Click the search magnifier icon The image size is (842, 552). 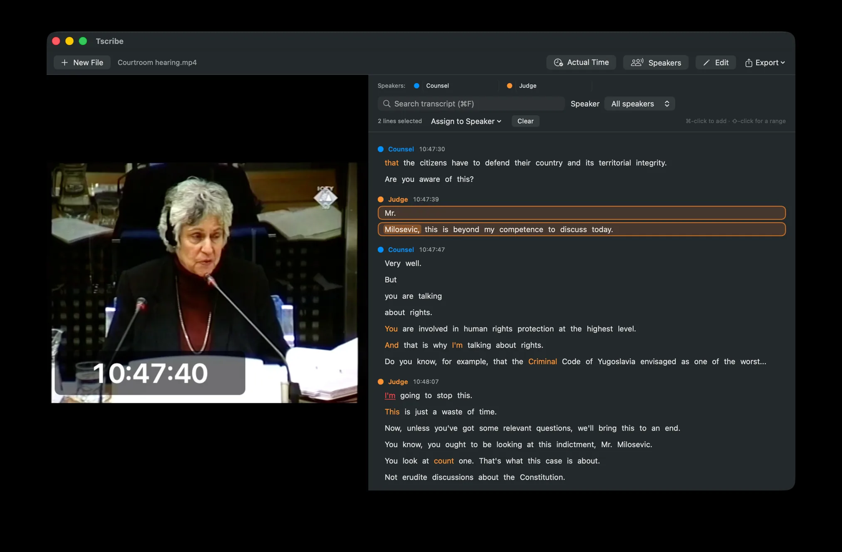coord(386,103)
